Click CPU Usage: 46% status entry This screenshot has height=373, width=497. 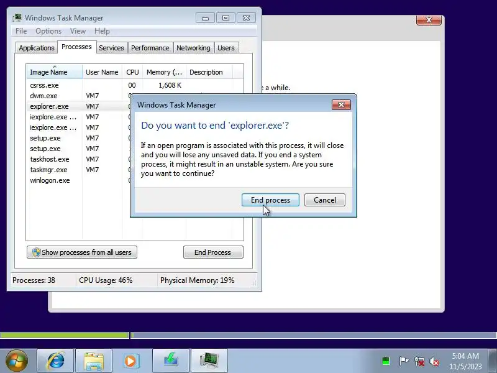tap(106, 280)
